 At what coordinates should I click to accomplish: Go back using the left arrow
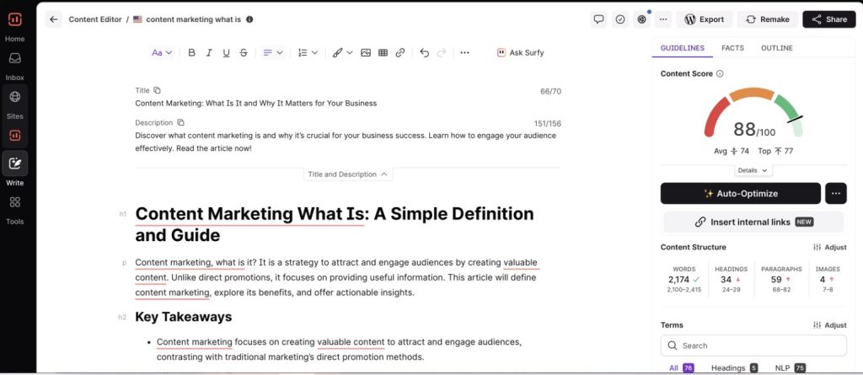54,19
